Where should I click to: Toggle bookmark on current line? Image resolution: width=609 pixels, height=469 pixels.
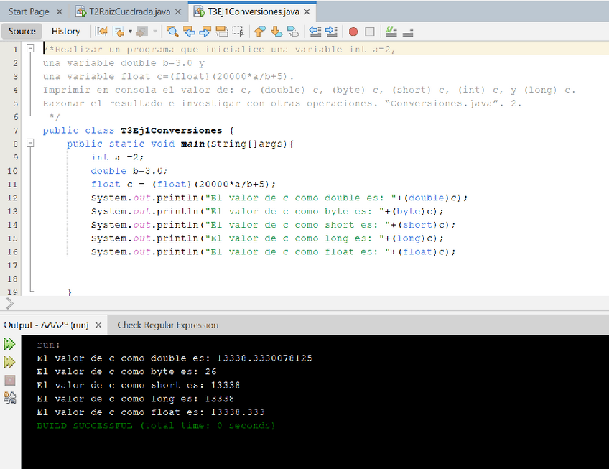coord(293,32)
